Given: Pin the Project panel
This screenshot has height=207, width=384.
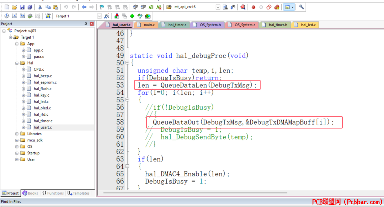Looking at the screenshot, I should click(x=86, y=24).
